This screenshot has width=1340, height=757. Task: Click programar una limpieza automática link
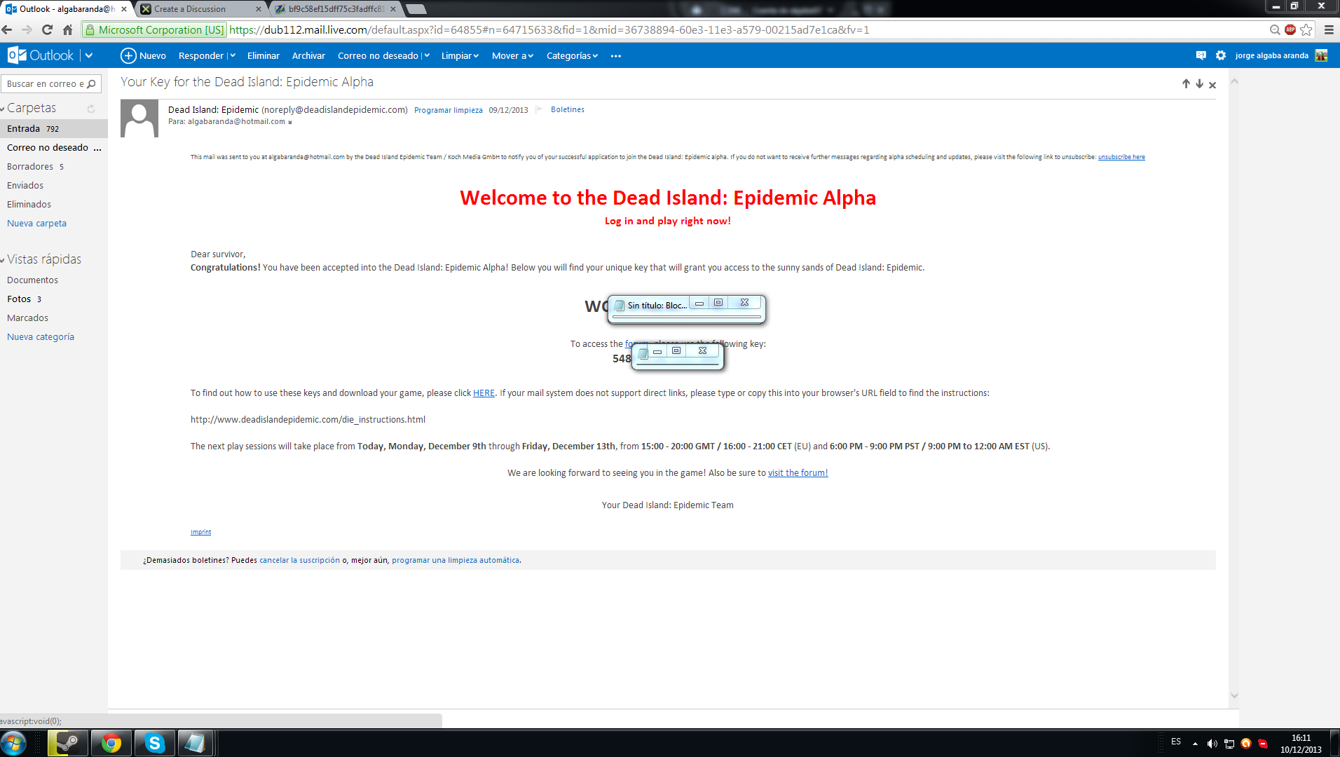click(x=456, y=560)
